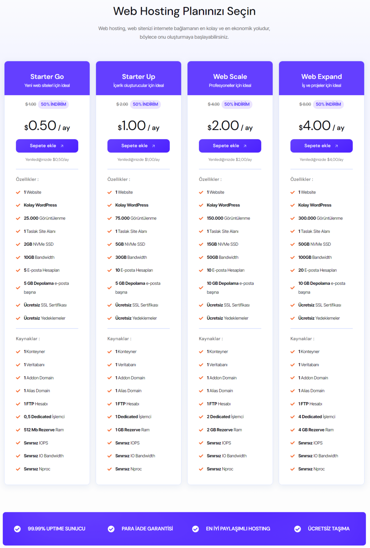Click the orange check next to 50GB NVMe SSD
Image resolution: width=370 pixels, height=548 pixels.
coord(293,244)
